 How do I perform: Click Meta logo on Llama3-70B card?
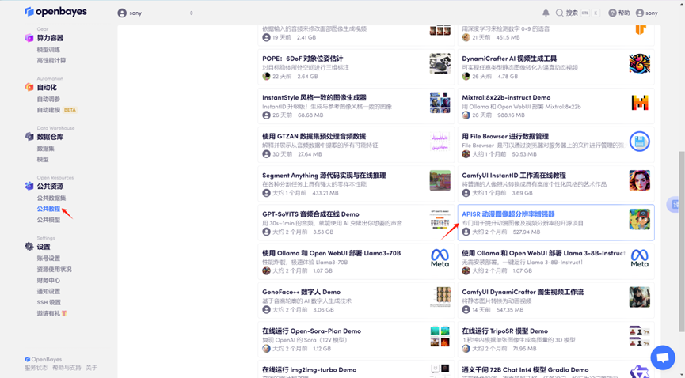tap(440, 258)
